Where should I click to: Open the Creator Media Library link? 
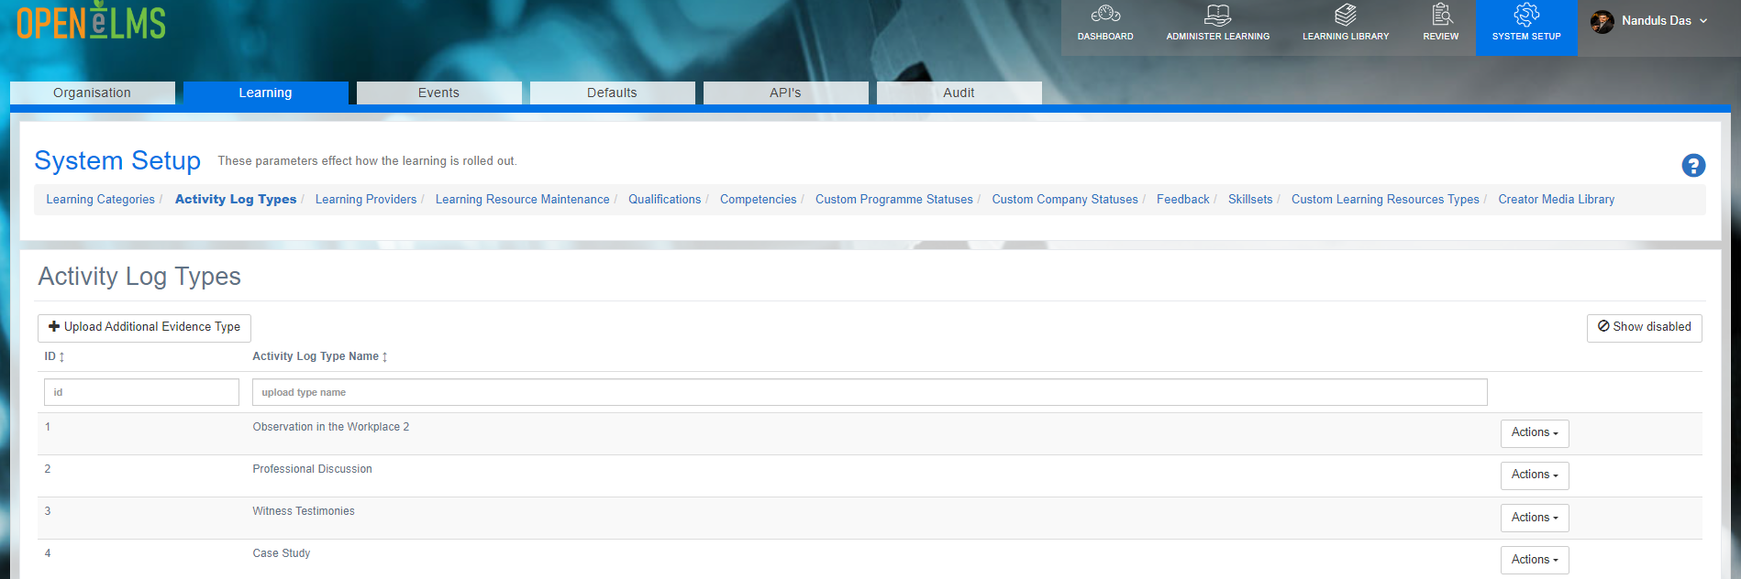point(1557,200)
